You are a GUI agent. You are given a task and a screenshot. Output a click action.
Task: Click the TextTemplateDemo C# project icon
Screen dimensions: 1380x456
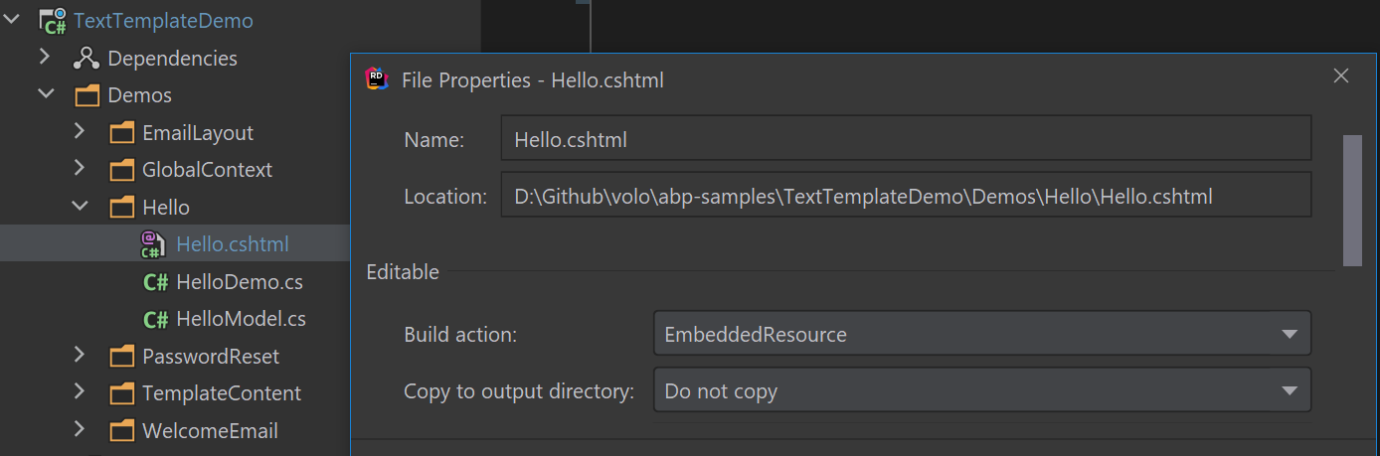point(53,21)
